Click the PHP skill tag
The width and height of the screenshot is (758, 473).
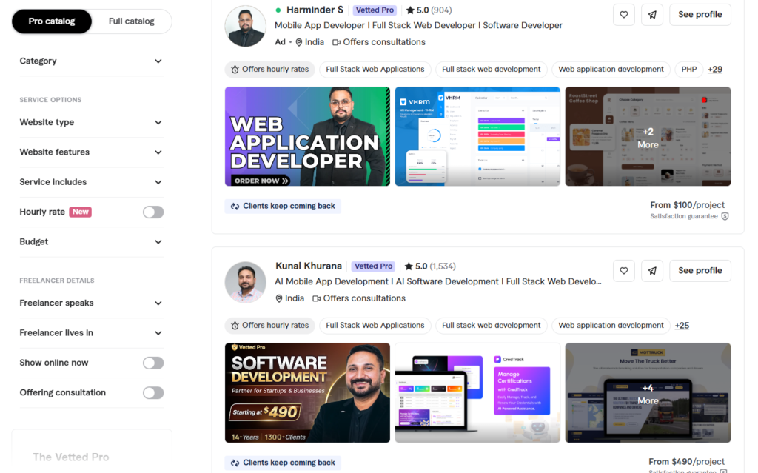click(689, 69)
